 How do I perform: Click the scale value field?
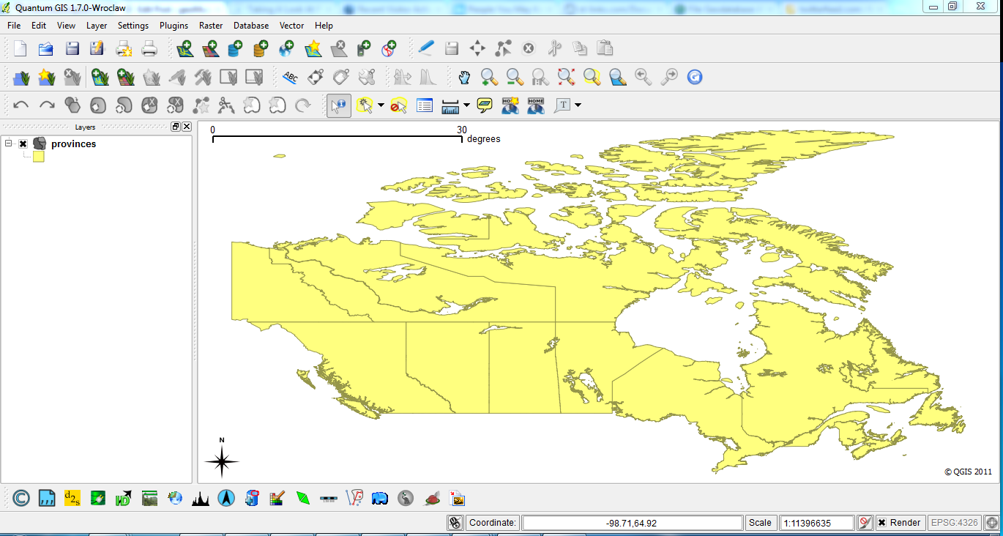point(817,523)
